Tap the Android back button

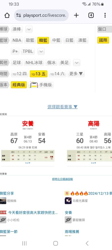pyautogui.click(x=87, y=243)
